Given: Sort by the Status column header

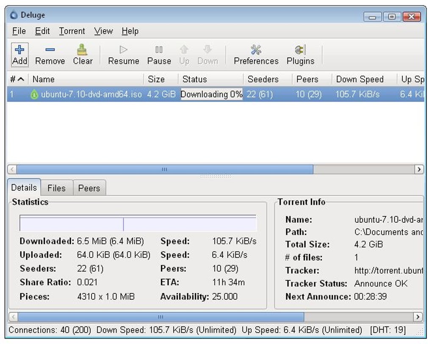Looking at the screenshot, I should (x=211, y=79).
